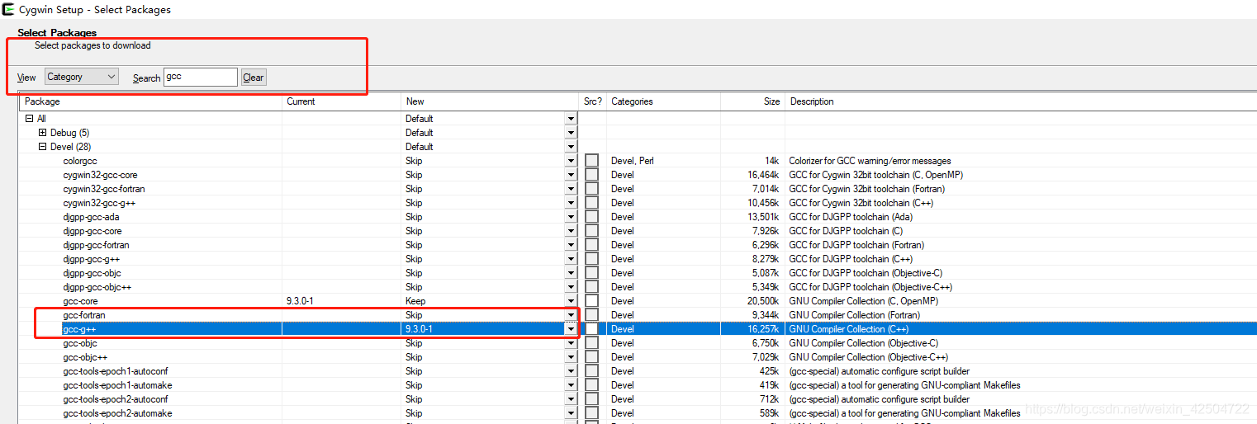
Task: Open the New dropdown for Debug row
Action: tap(571, 133)
